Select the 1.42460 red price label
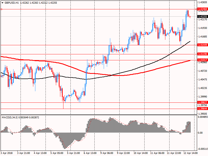Screen dimensions: 208x156 click(x=203, y=9)
